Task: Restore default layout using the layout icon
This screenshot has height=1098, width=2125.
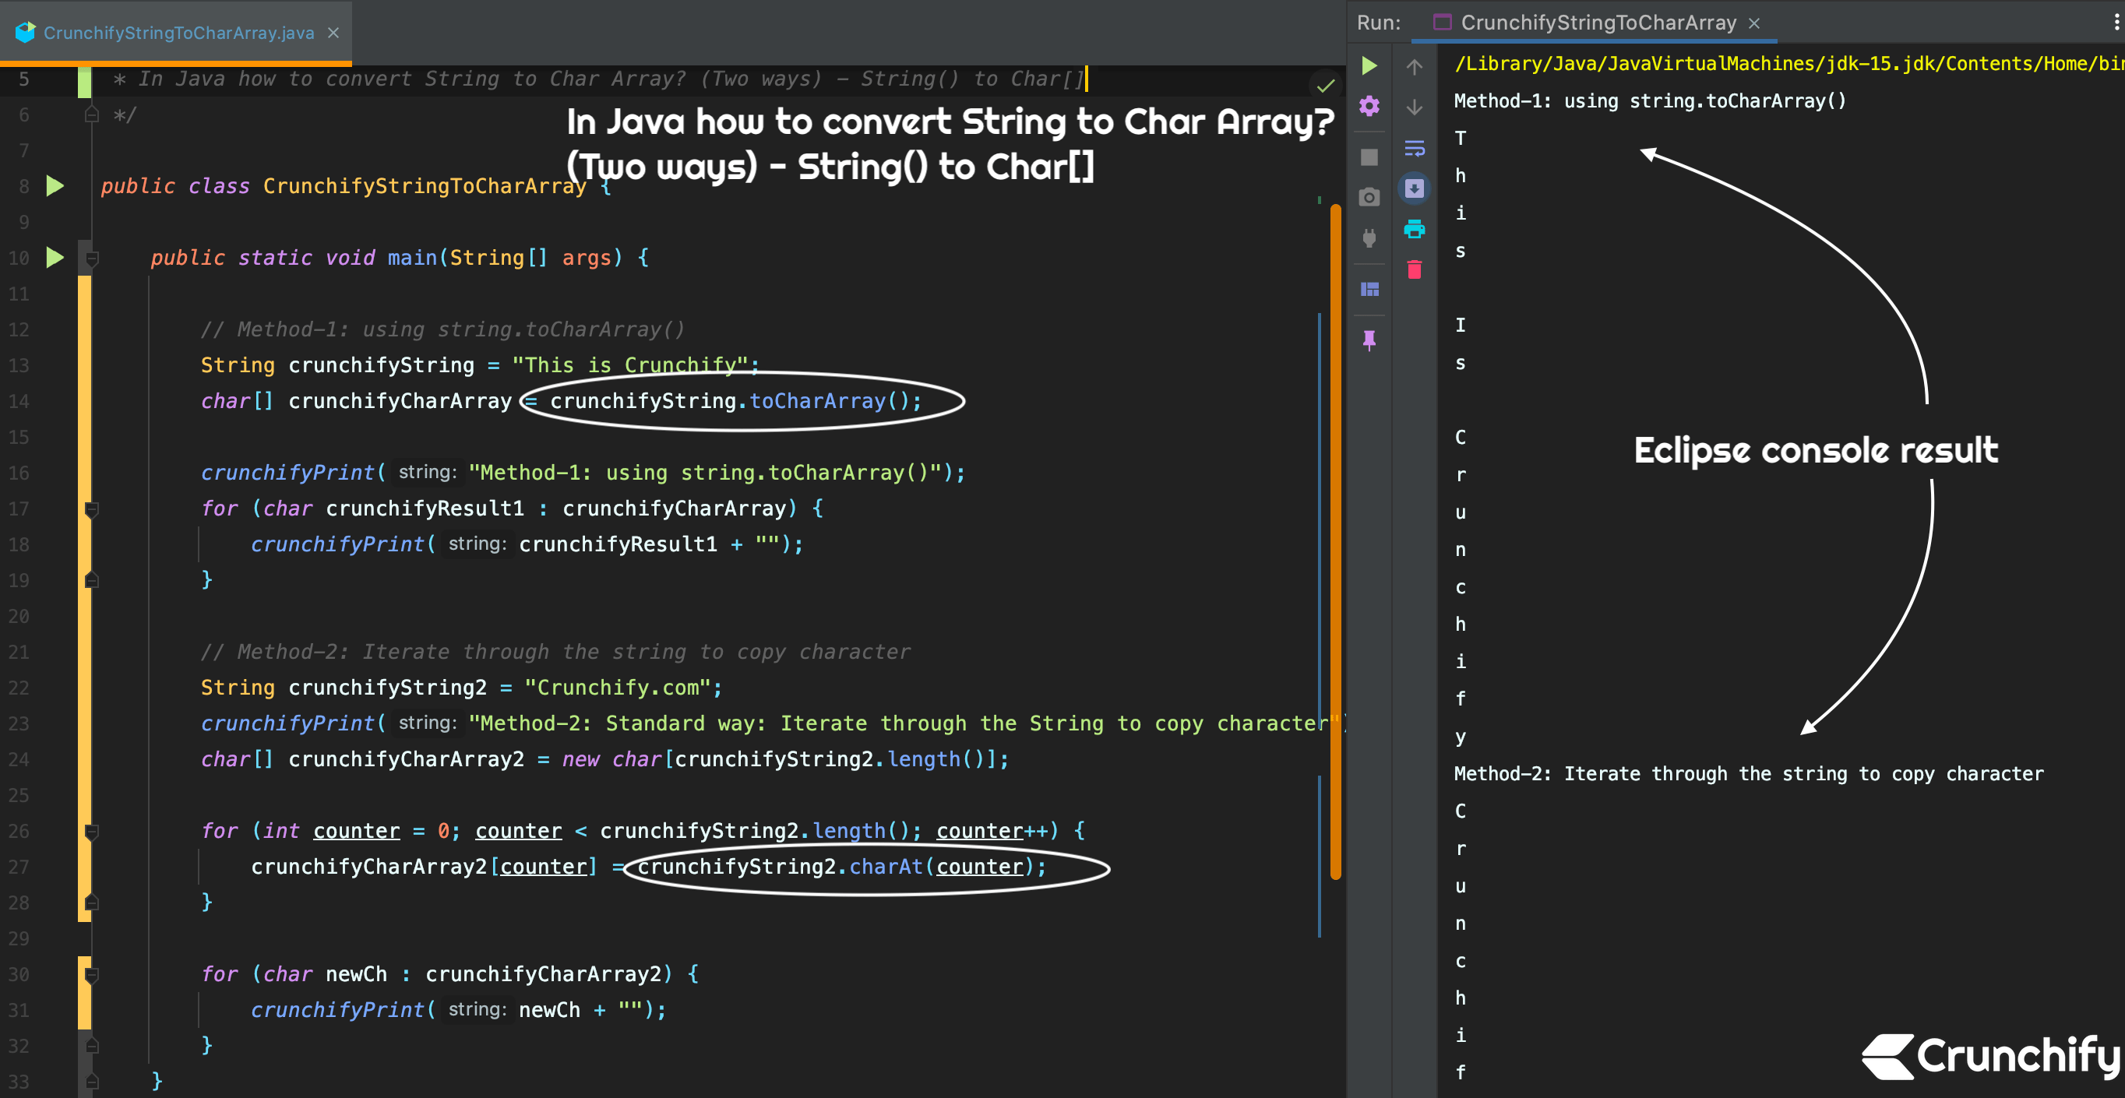Action: click(x=1369, y=288)
